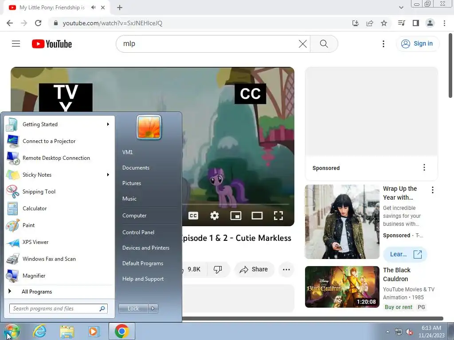Share this page from address bar
The image size is (454, 340).
370,23
